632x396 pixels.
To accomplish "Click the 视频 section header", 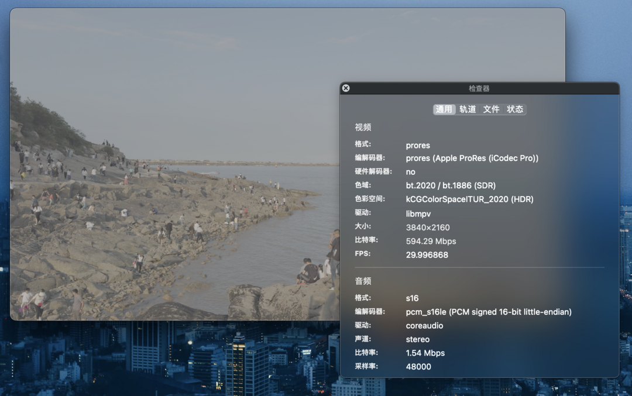I will pyautogui.click(x=363, y=128).
